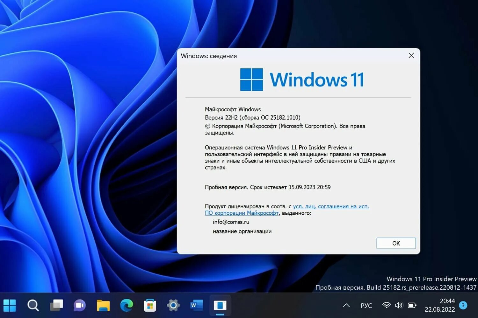Check the battery status icon
Viewport: 478px width, 318px height.
(x=412, y=306)
